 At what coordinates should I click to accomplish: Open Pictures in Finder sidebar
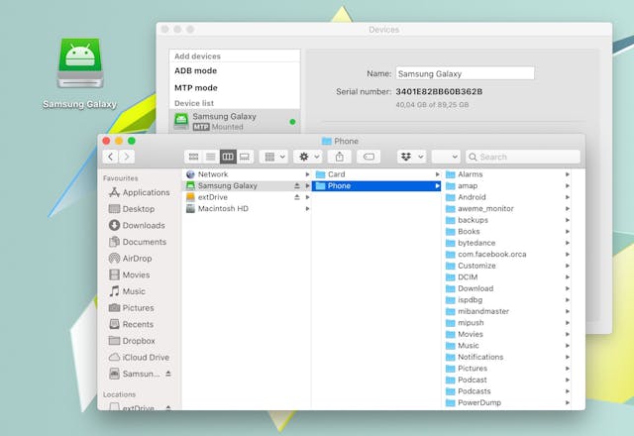coord(132,308)
